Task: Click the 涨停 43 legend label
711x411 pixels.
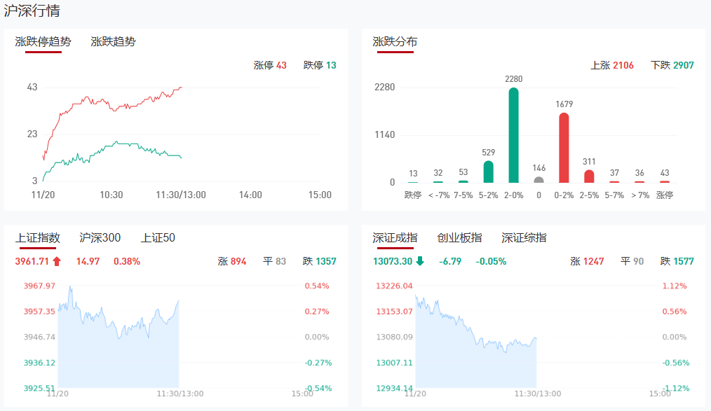Action: pos(270,66)
